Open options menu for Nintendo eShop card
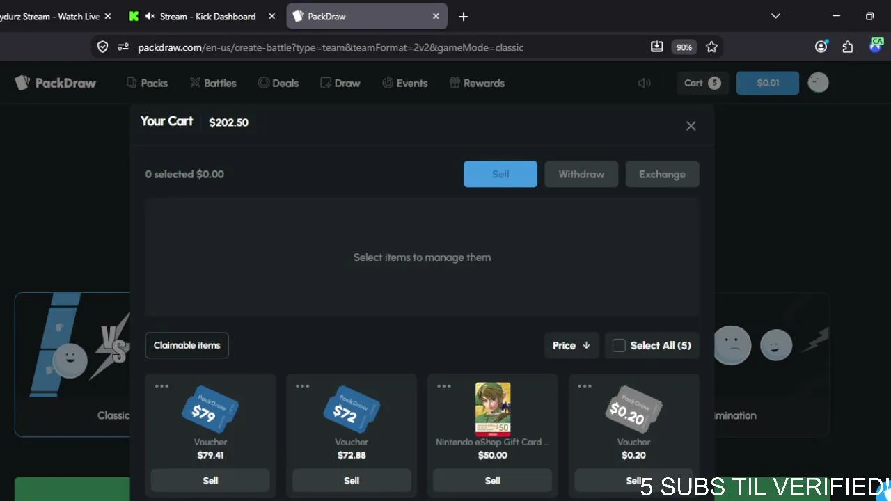Screen dimensions: 891x501 coord(443,386)
